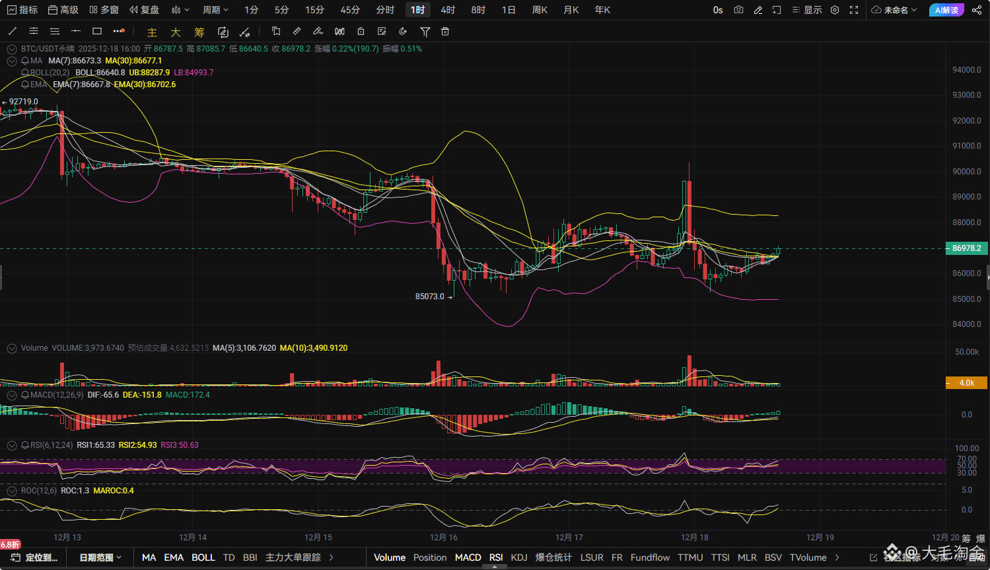Click the lock drawings icon
990x570 pixels.
(361, 31)
